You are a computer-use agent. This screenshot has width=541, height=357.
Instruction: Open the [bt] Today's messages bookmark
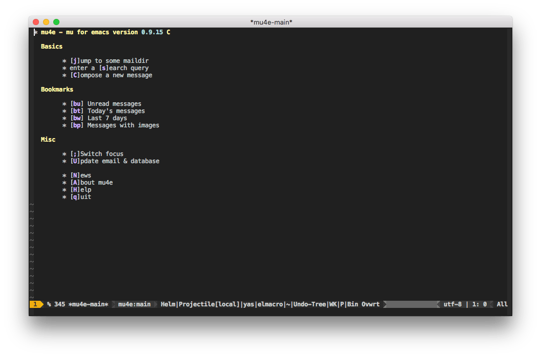tap(108, 111)
